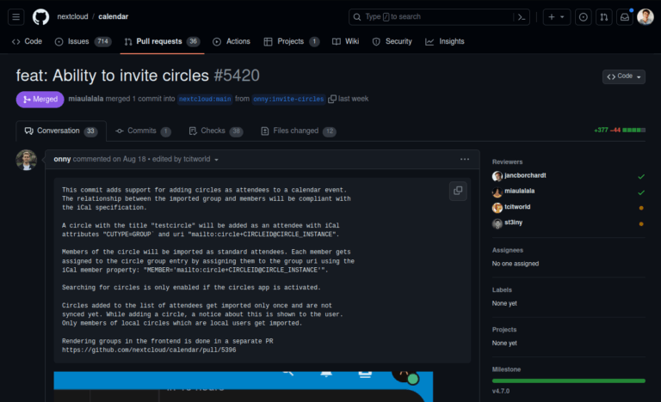Open onny's username in comment header

click(62, 159)
